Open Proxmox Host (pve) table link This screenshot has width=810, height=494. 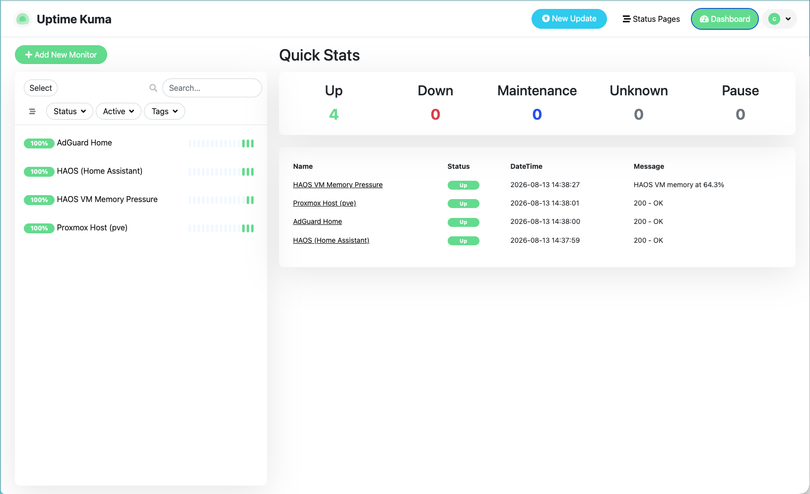click(x=325, y=203)
